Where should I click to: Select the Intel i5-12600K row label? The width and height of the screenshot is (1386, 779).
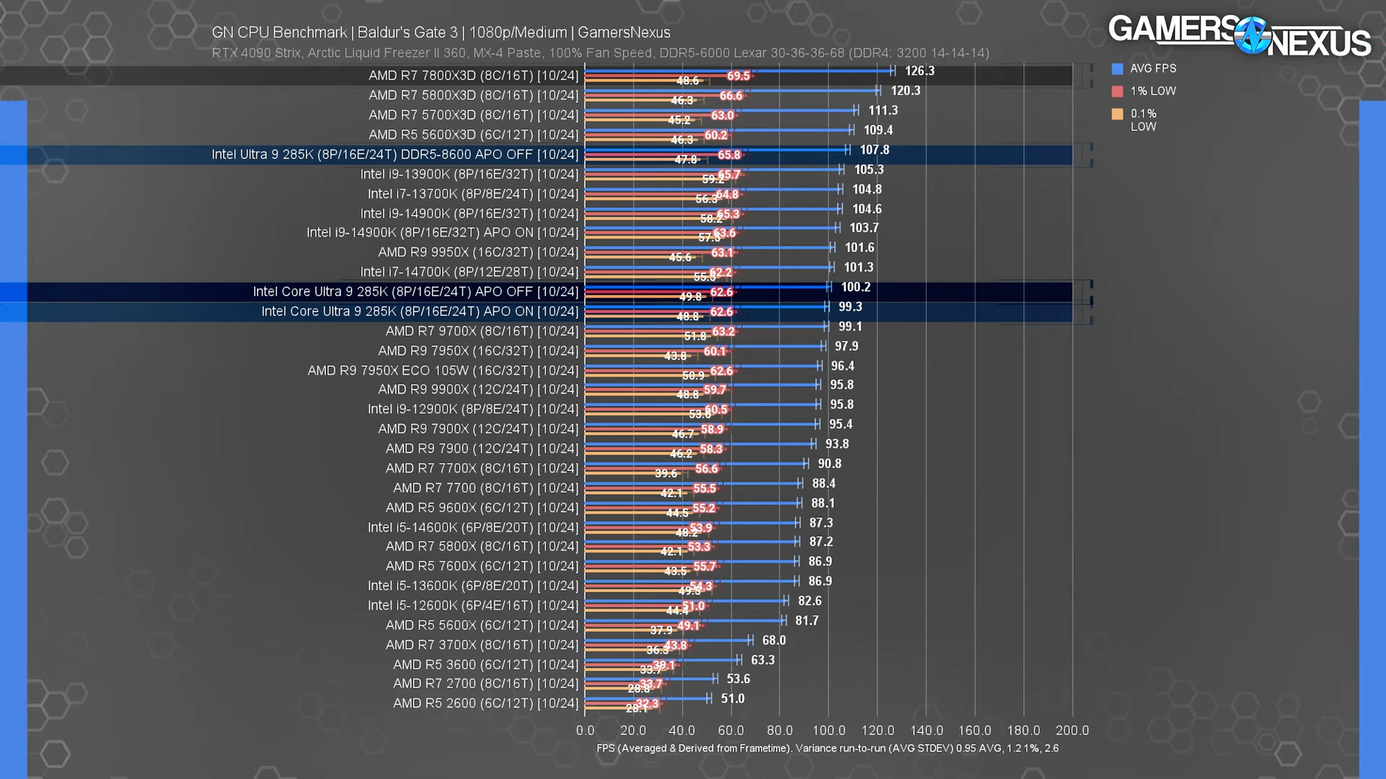click(x=473, y=606)
